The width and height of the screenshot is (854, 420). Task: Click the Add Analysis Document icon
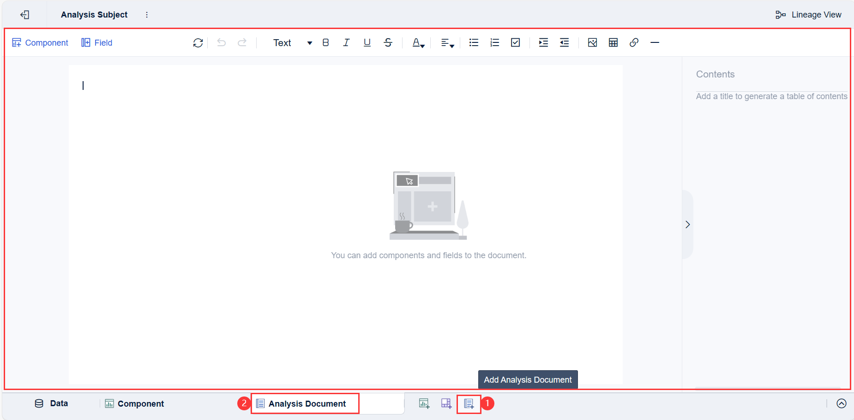468,403
